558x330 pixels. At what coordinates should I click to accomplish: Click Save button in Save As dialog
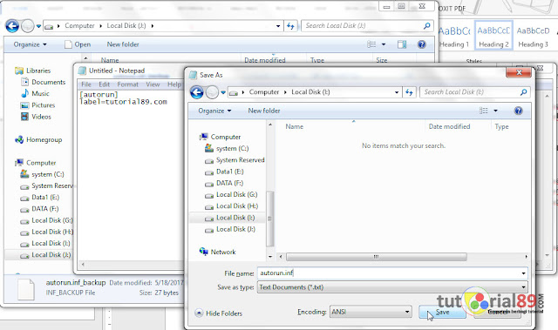(x=442, y=312)
